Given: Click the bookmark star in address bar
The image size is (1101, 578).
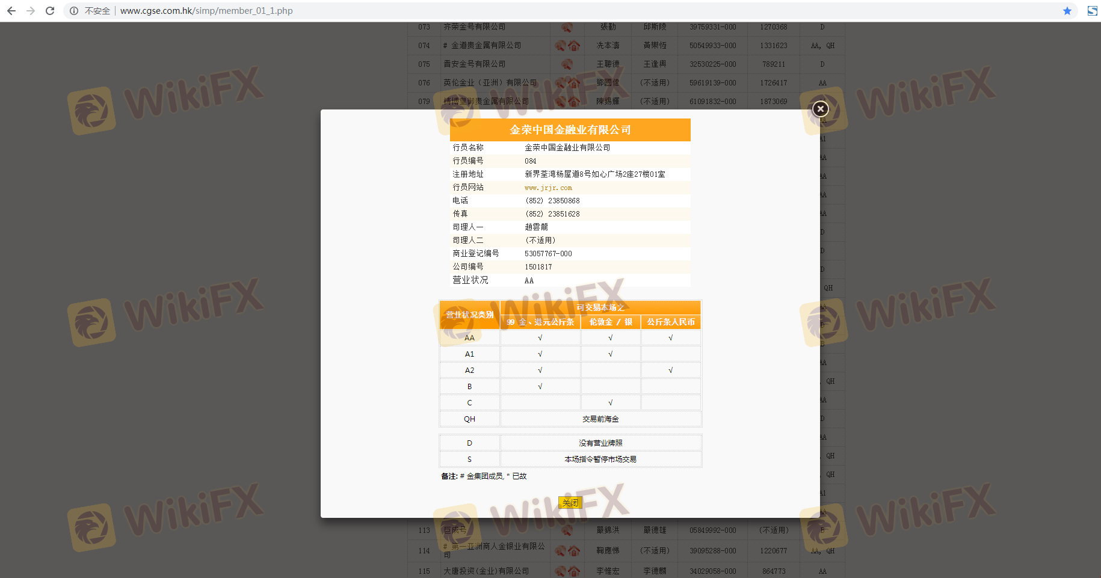Looking at the screenshot, I should point(1067,11).
